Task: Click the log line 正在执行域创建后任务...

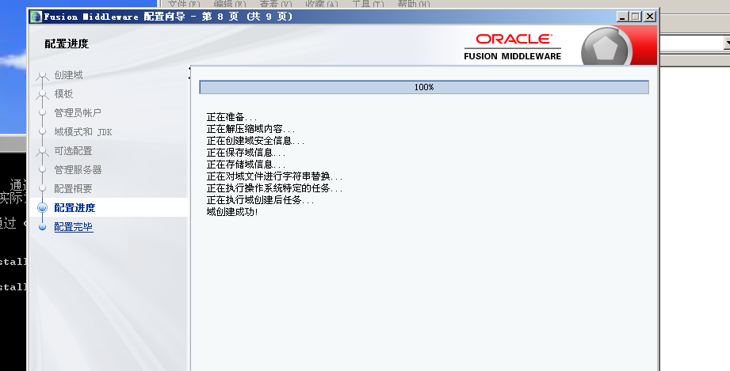Action: coord(260,200)
